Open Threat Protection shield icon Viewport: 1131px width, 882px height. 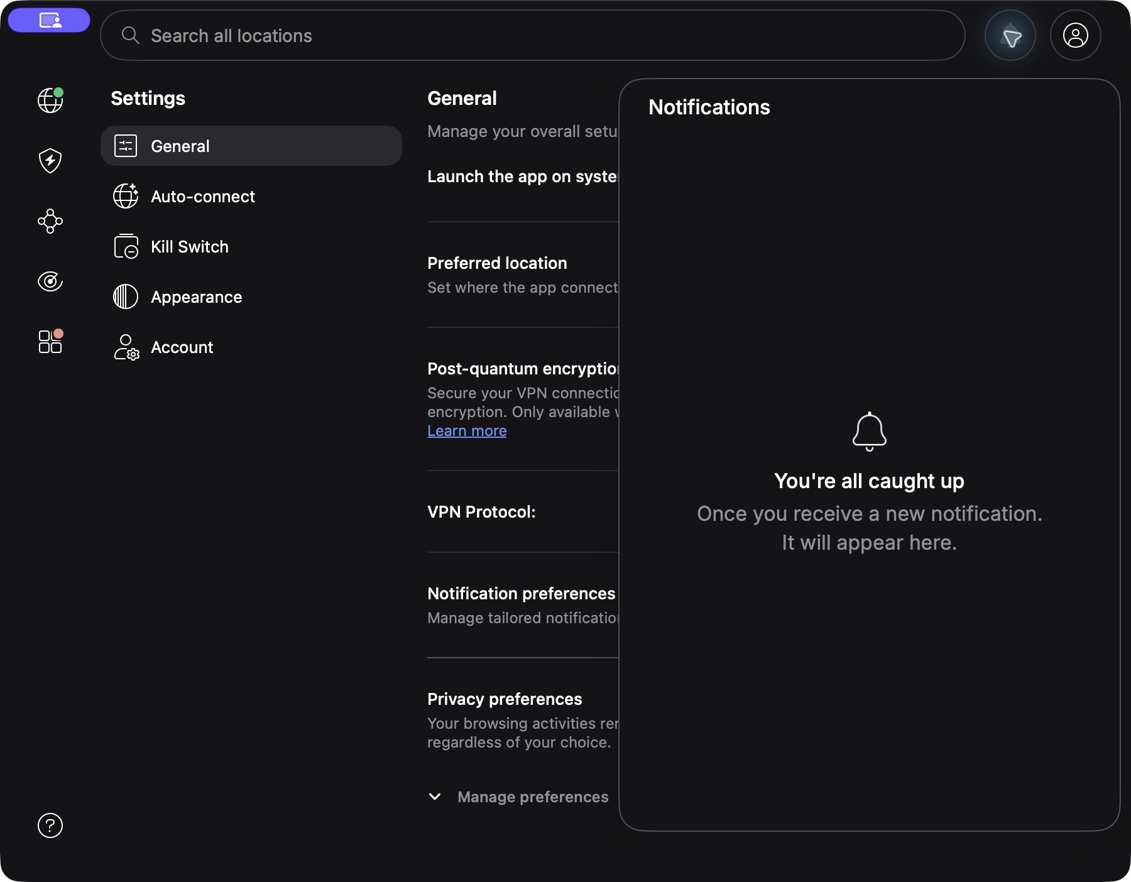[x=50, y=161]
